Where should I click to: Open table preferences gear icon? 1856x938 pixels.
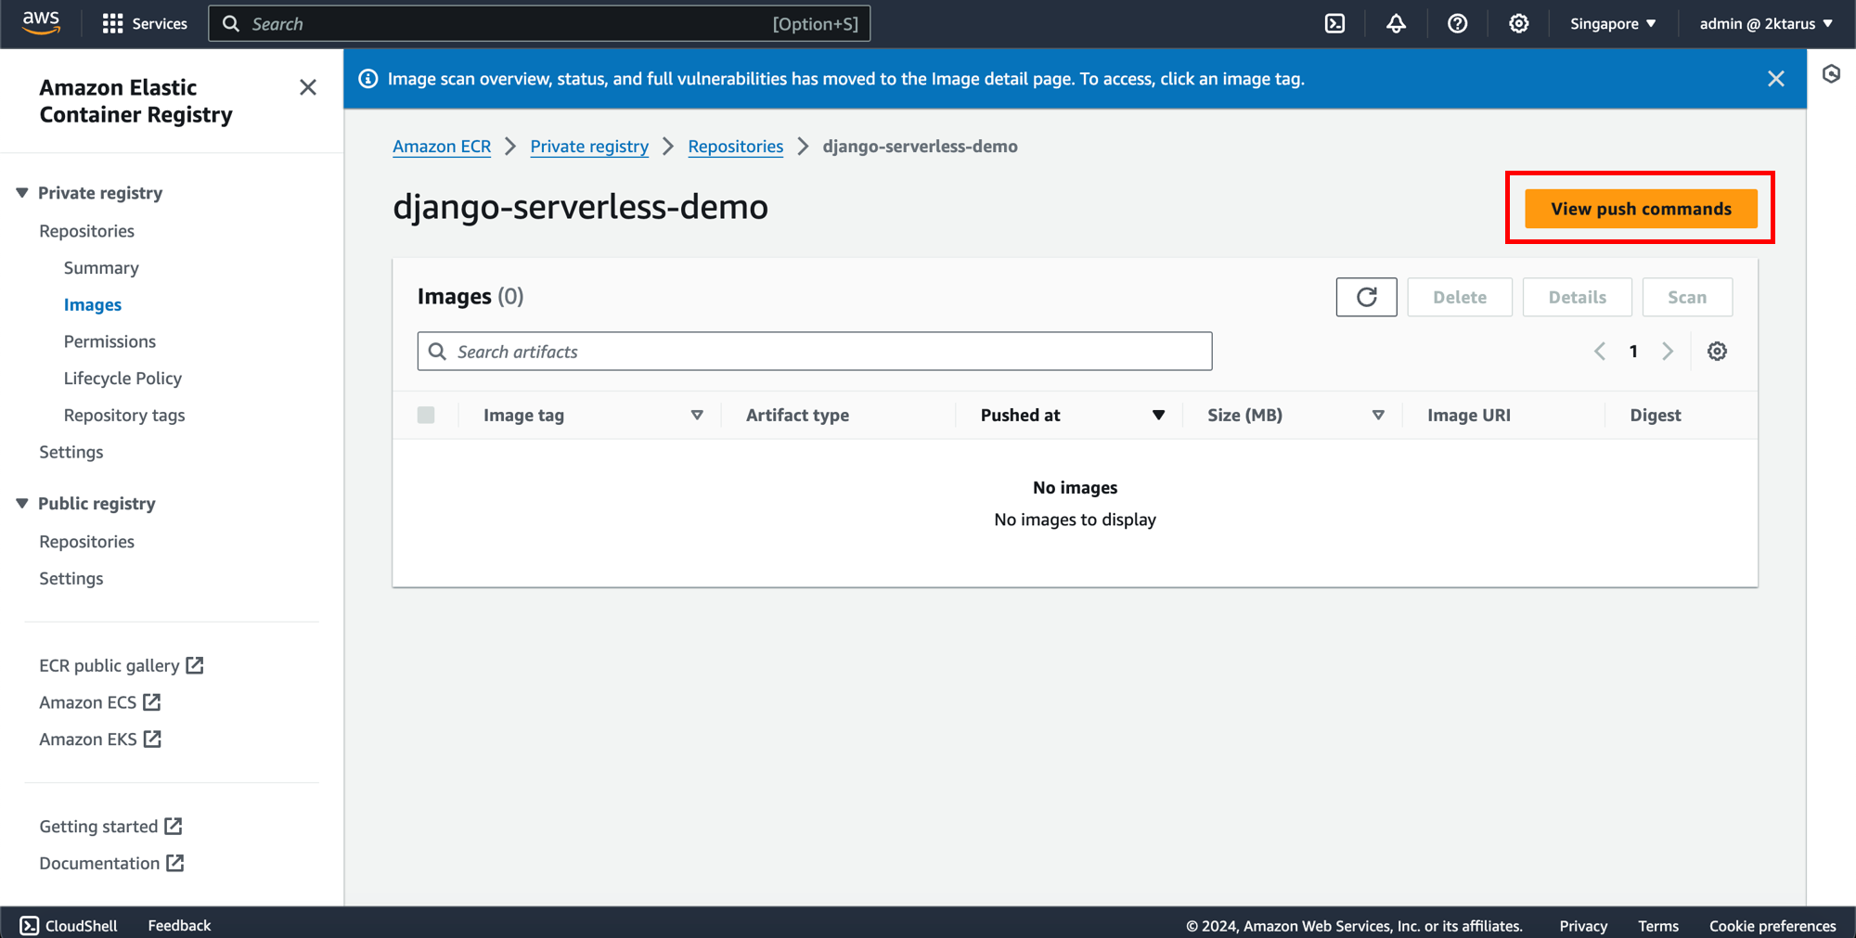tap(1717, 351)
